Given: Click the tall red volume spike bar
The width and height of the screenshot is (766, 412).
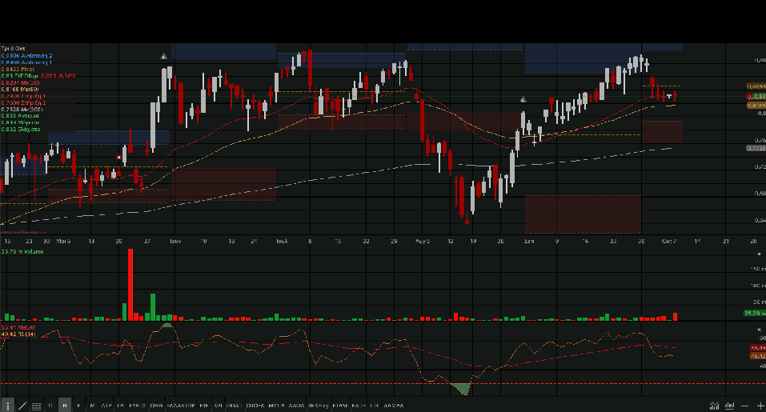Looking at the screenshot, I should [x=130, y=285].
